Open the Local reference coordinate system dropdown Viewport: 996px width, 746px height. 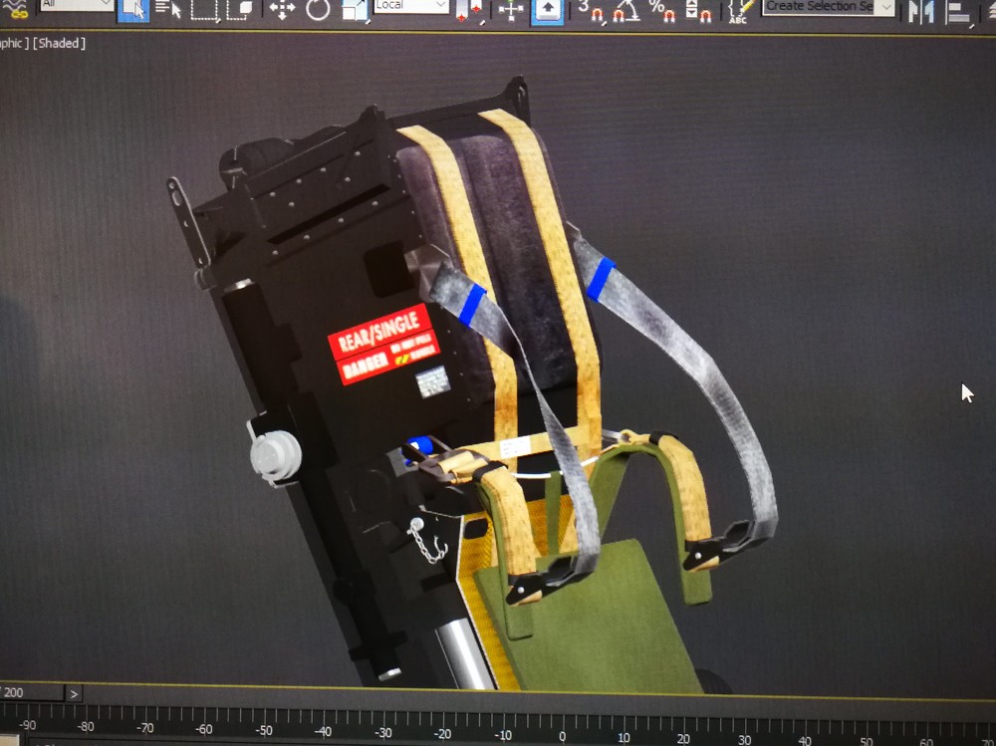pyautogui.click(x=411, y=6)
